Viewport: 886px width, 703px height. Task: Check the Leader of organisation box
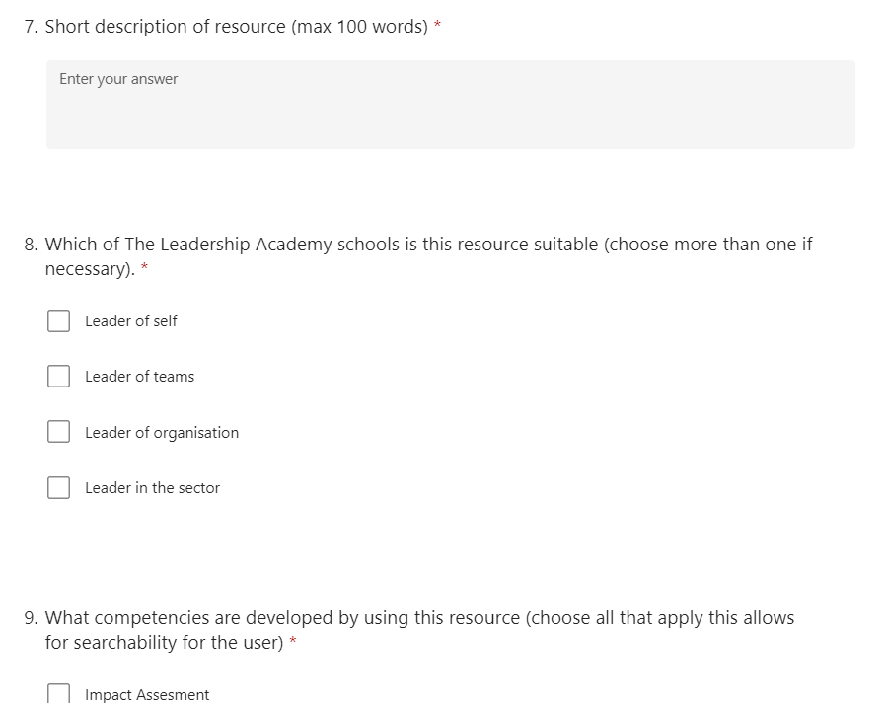(x=59, y=432)
